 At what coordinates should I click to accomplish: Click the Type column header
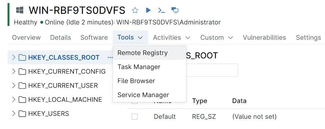click(x=200, y=101)
